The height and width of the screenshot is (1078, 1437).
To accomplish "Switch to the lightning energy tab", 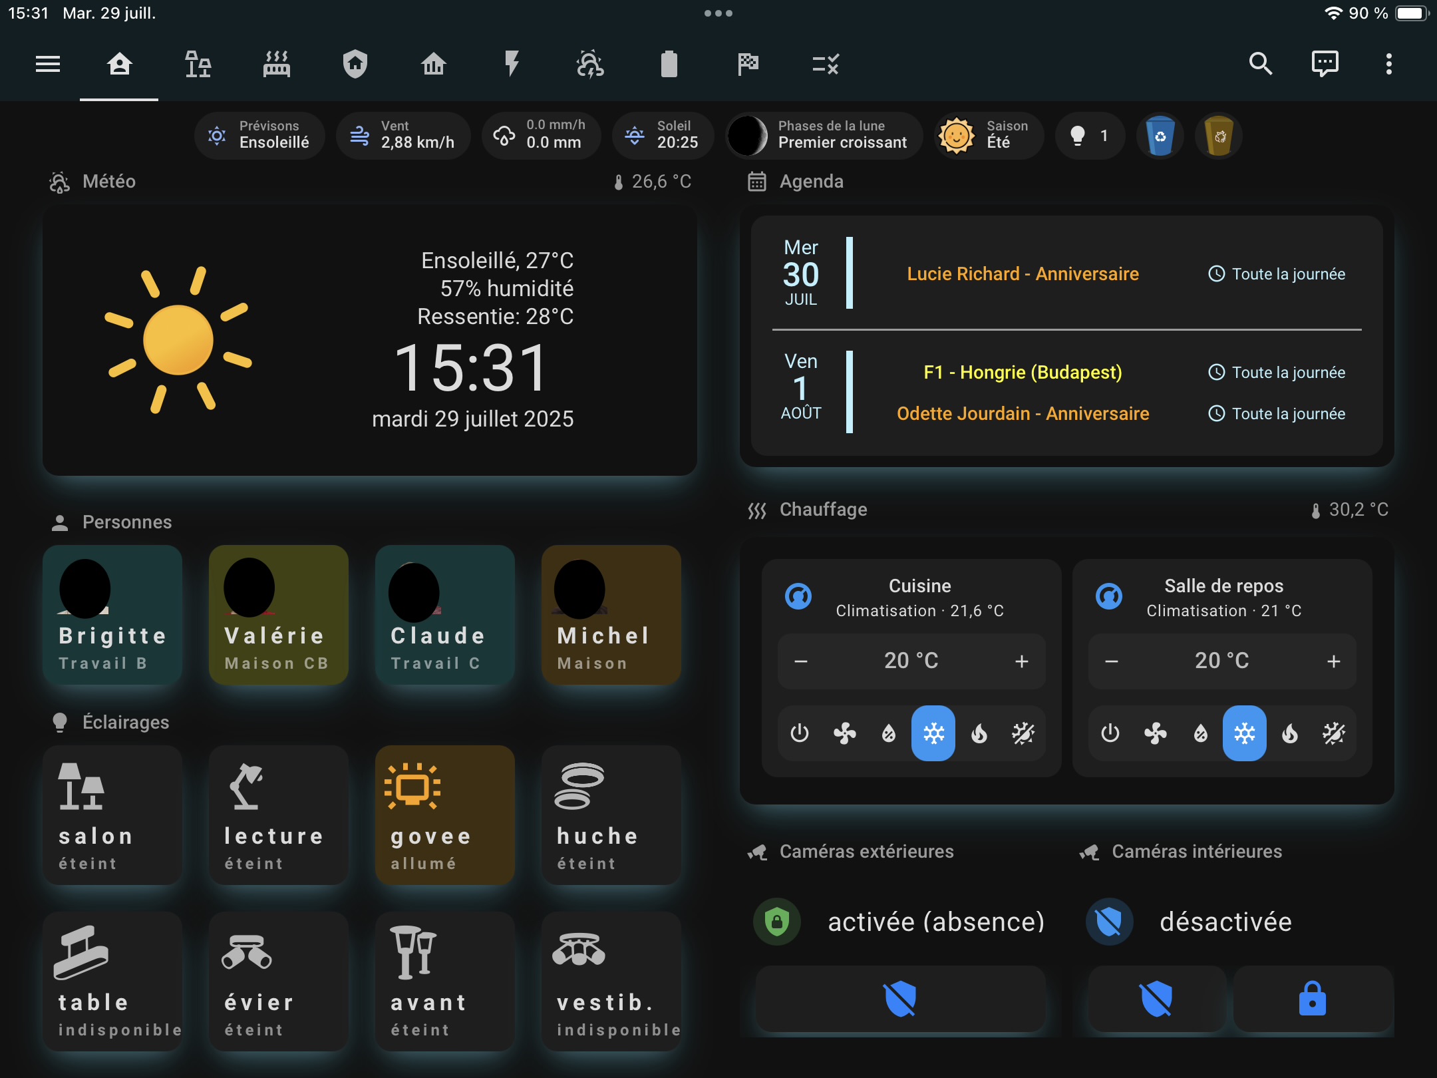I will coord(512,65).
